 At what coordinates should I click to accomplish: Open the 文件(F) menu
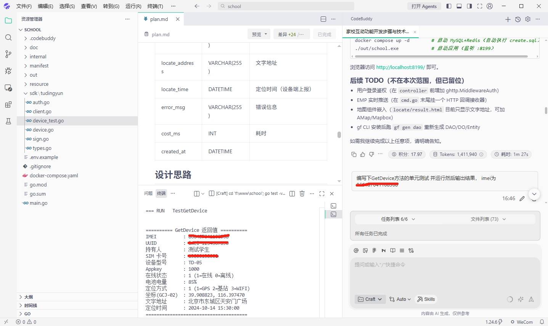coord(24,6)
